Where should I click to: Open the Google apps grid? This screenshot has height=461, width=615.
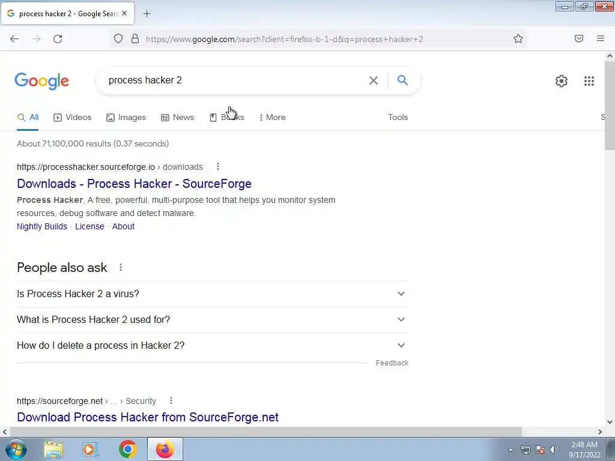point(589,81)
